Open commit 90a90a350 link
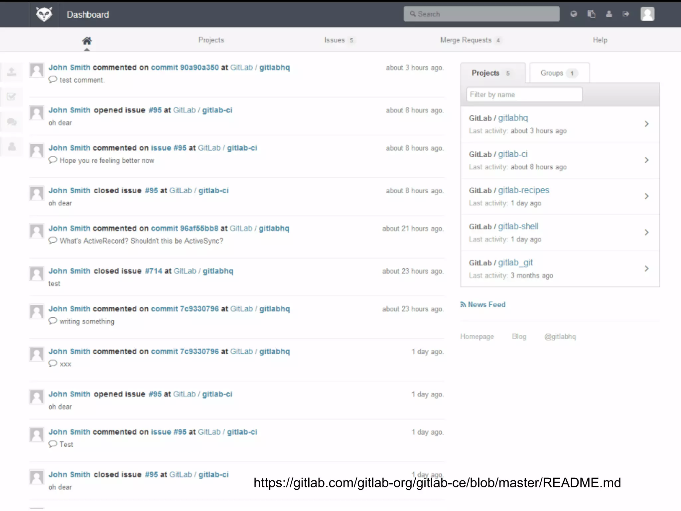Screen dimensions: 681x511 pyautogui.click(x=185, y=68)
